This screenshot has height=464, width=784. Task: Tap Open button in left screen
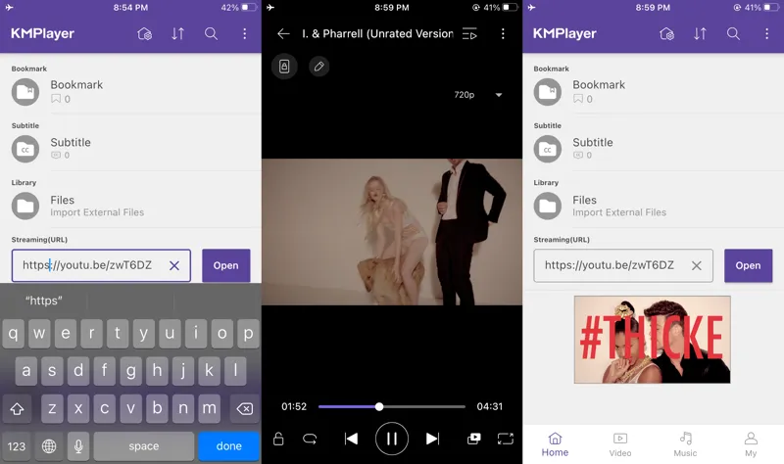[226, 265]
